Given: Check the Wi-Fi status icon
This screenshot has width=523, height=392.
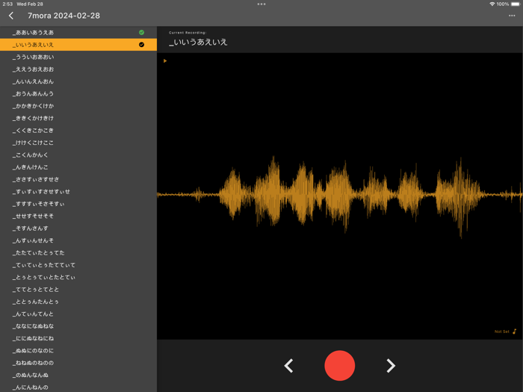Looking at the screenshot, I should pos(492,4).
